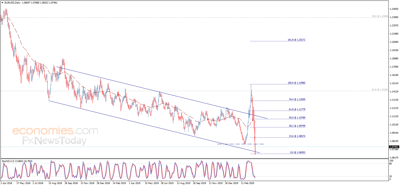This screenshot has height=186, width=400.
Task: Click the 1 Apr 2019 date label
Action: click(135, 183)
